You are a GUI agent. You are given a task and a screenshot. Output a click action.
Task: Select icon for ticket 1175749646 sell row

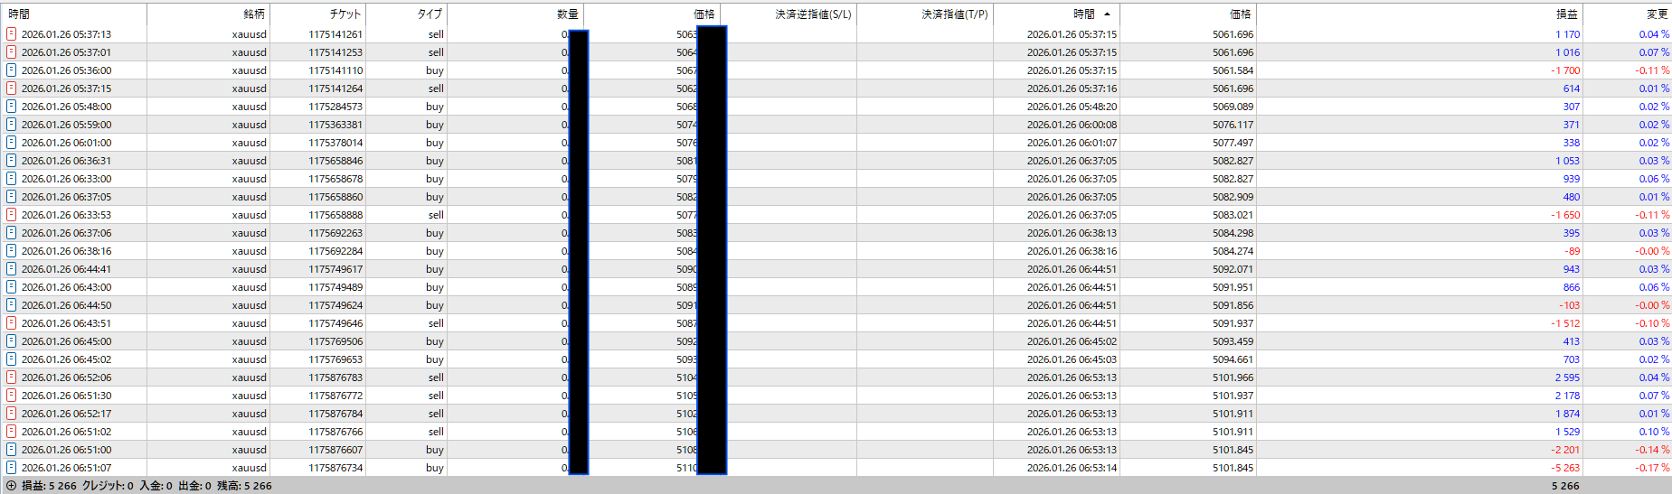click(11, 322)
